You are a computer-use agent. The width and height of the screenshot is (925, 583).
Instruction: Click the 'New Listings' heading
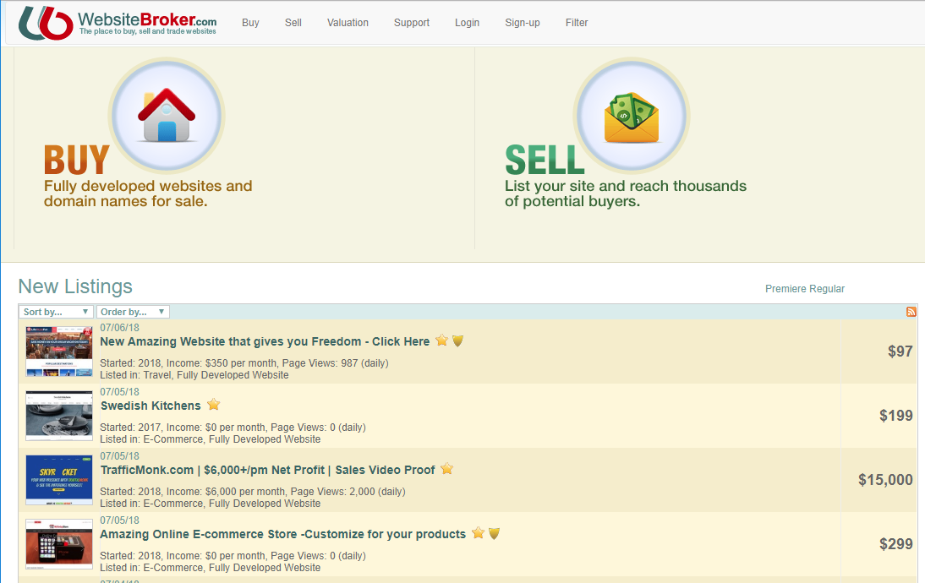[x=75, y=286]
